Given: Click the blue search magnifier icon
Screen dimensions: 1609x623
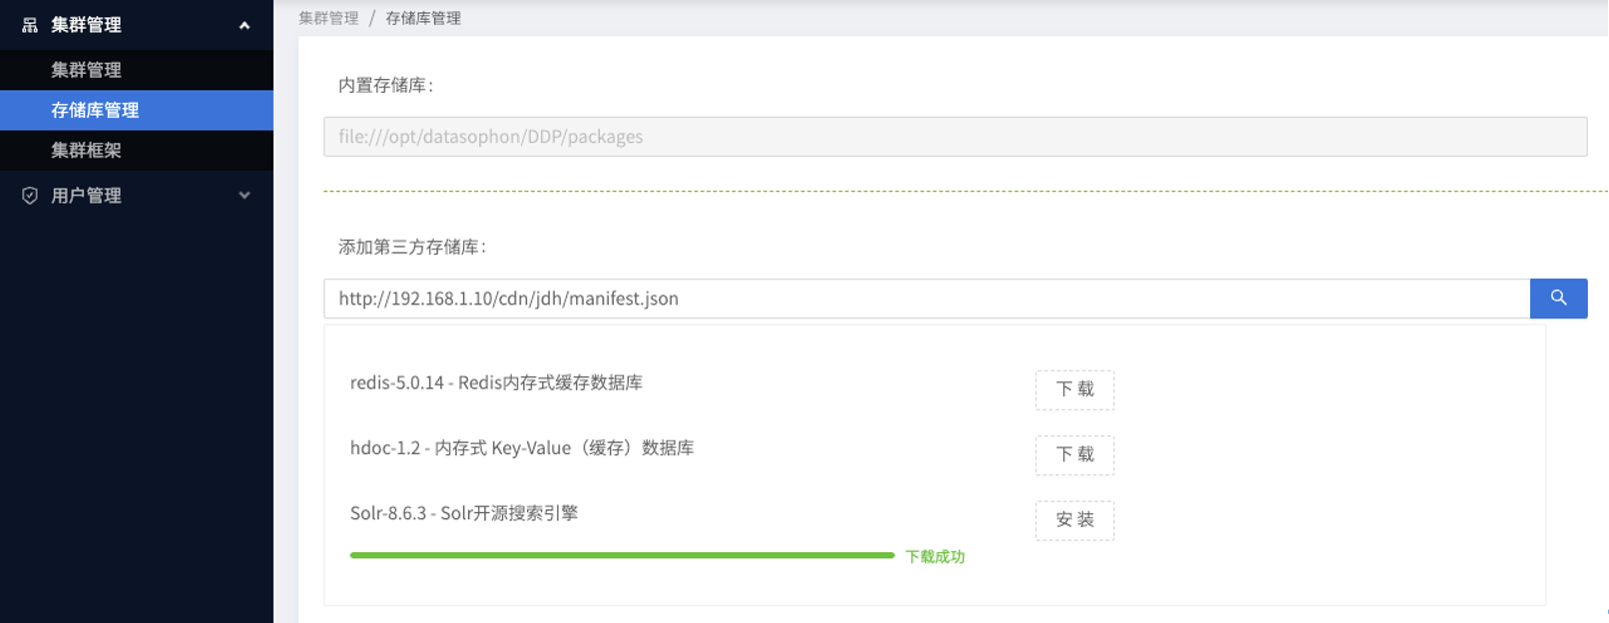Looking at the screenshot, I should pos(1558,299).
